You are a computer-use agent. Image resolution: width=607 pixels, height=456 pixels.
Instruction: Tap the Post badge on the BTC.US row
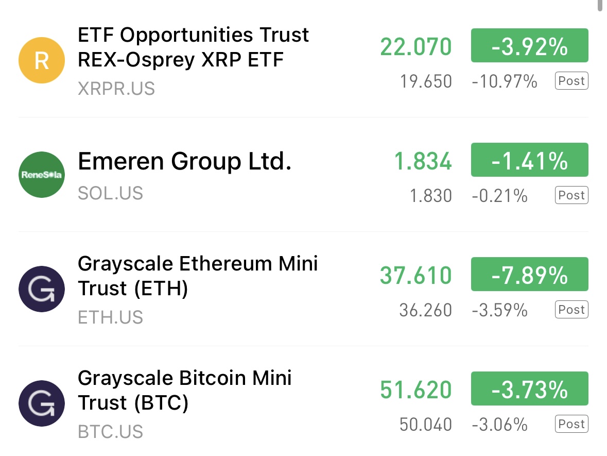571,424
